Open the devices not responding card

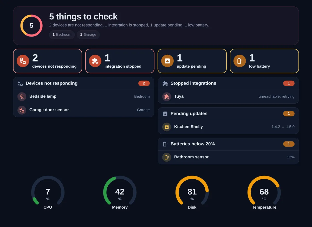48,61
